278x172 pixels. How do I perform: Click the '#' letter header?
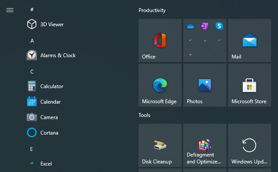[x=32, y=9]
